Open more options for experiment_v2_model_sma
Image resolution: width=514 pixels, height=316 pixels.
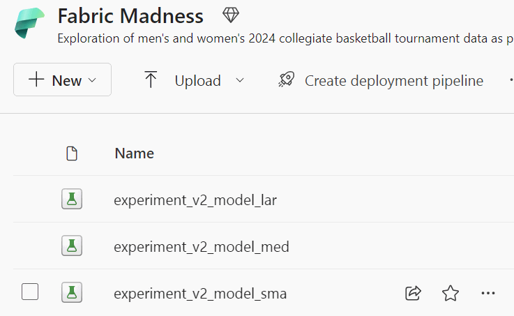488,294
